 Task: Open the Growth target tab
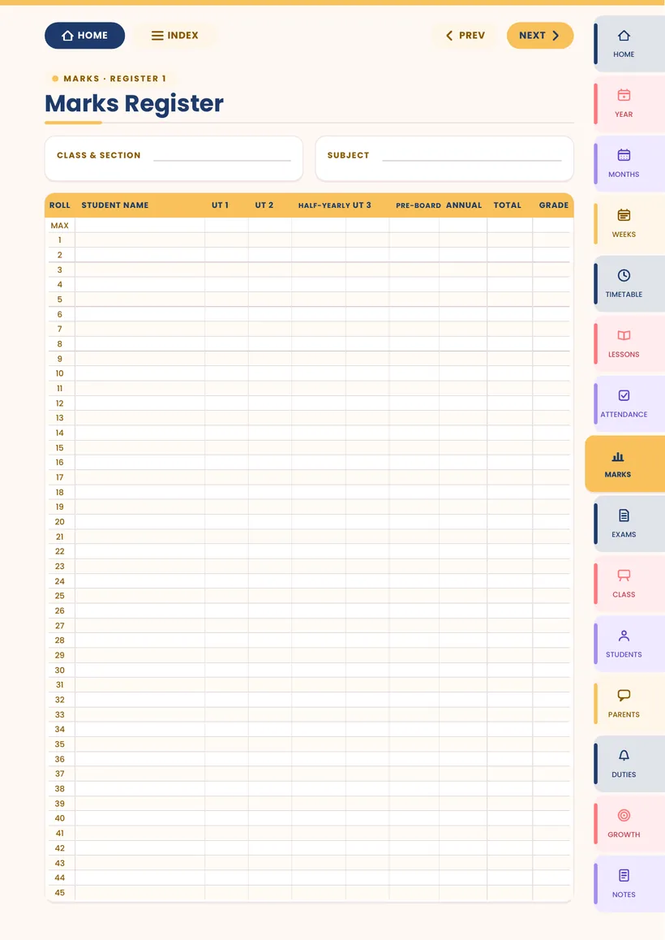click(629, 824)
